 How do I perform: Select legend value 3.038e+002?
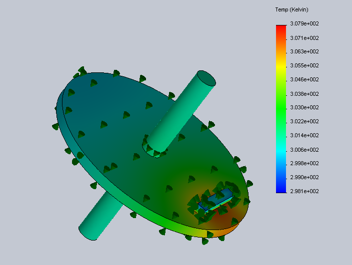pos(304,94)
